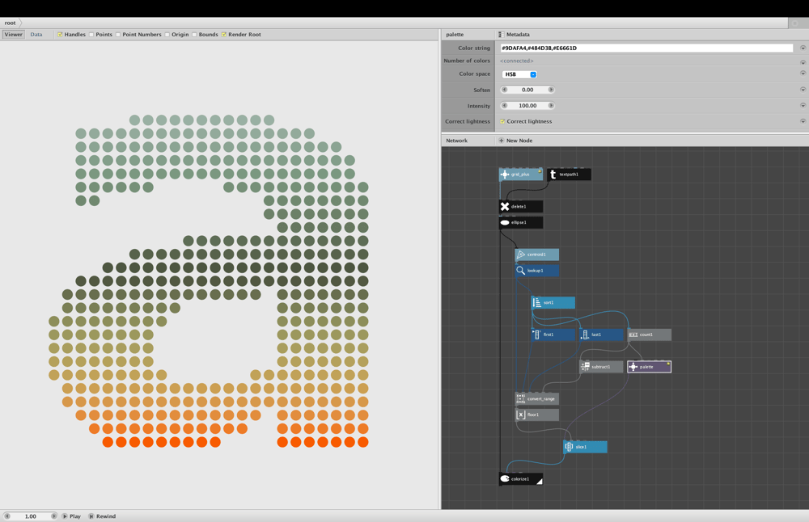
Task: Select the subtract1 node
Action: pos(601,367)
